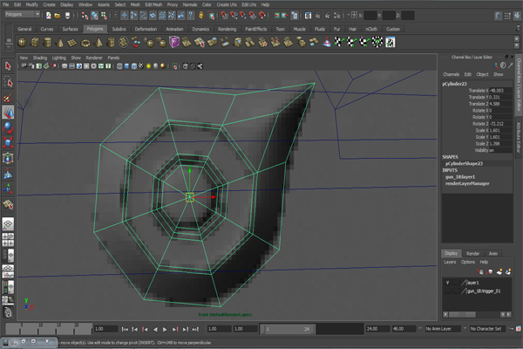
Task: Toggle select by object type mode
Action: click(x=94, y=16)
